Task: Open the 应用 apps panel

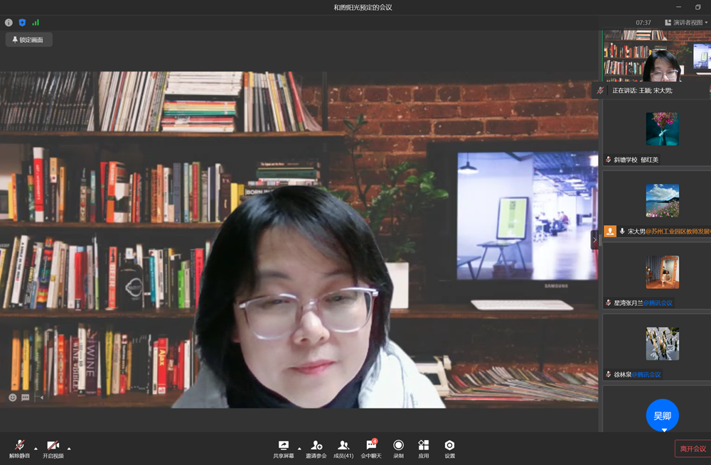Action: click(424, 448)
